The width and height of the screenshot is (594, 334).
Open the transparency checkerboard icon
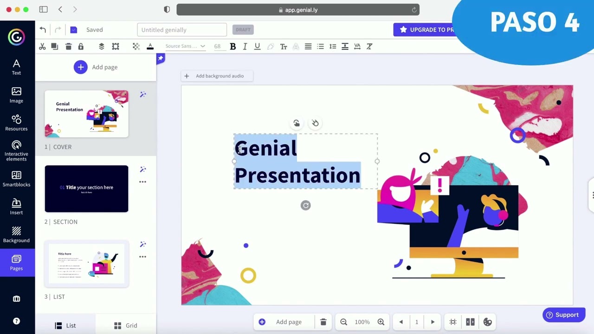tap(136, 46)
